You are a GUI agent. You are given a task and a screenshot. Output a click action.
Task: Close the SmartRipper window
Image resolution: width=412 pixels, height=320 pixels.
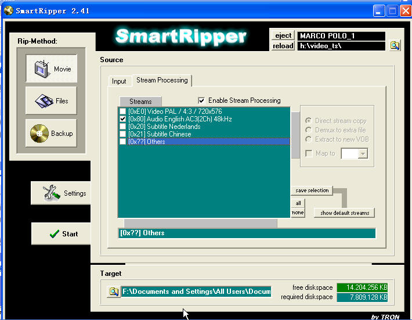[406, 11]
